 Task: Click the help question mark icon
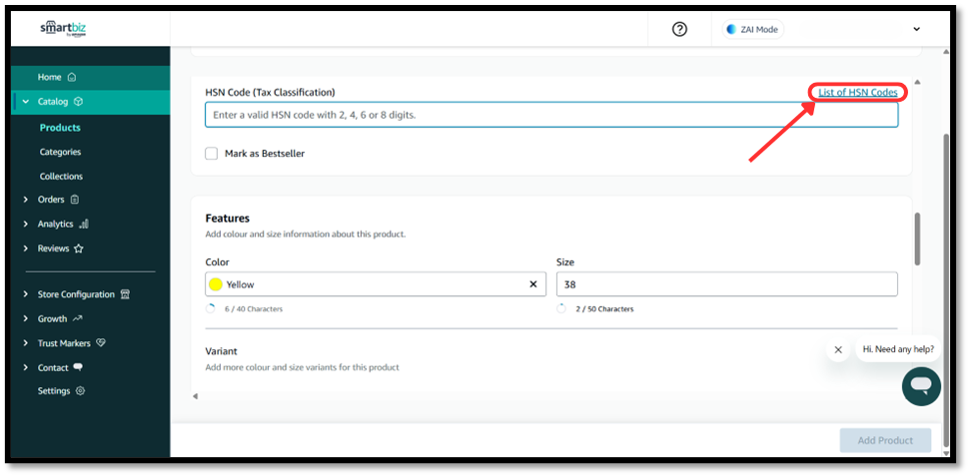pos(679,30)
